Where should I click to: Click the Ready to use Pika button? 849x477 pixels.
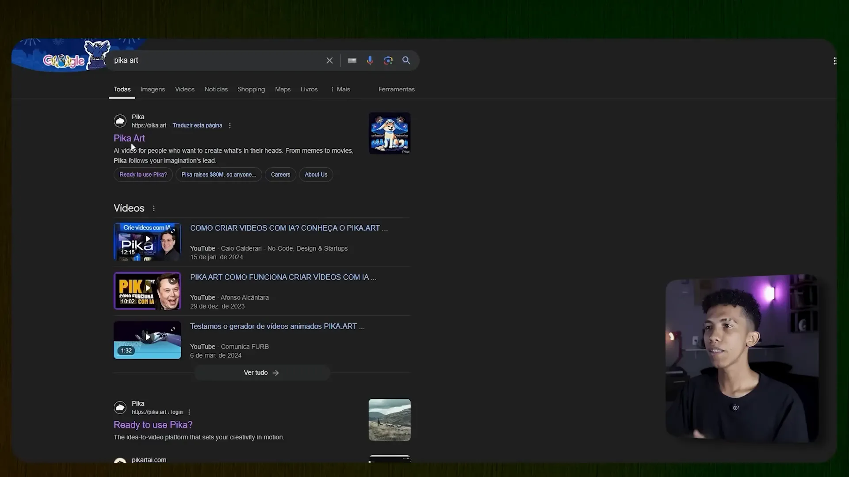(143, 174)
